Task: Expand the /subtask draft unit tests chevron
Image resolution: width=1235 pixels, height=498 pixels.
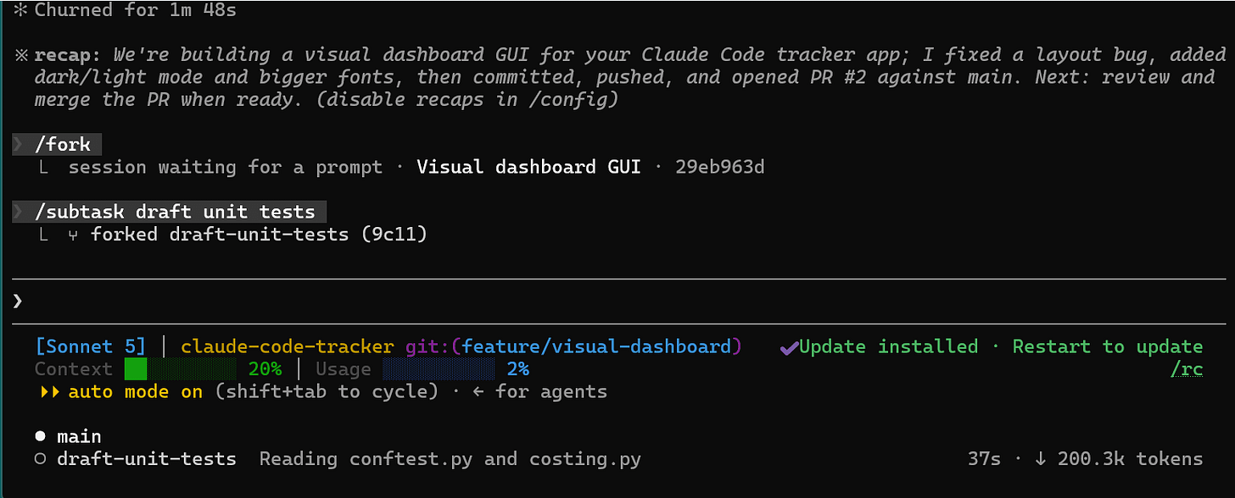Action: point(20,212)
